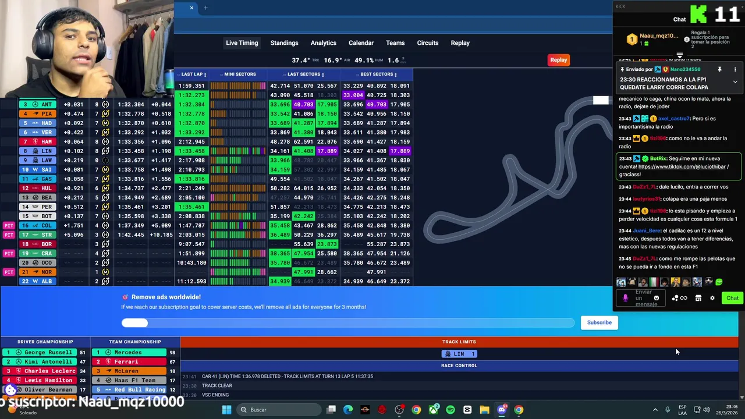Open the Teams tab

[x=395, y=42]
